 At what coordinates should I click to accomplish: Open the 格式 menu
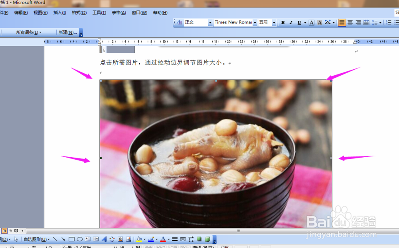[79, 12]
